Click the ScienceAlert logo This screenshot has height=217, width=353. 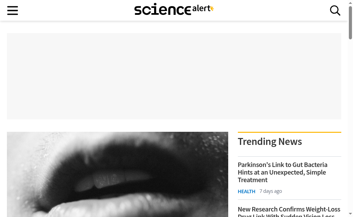[174, 9]
